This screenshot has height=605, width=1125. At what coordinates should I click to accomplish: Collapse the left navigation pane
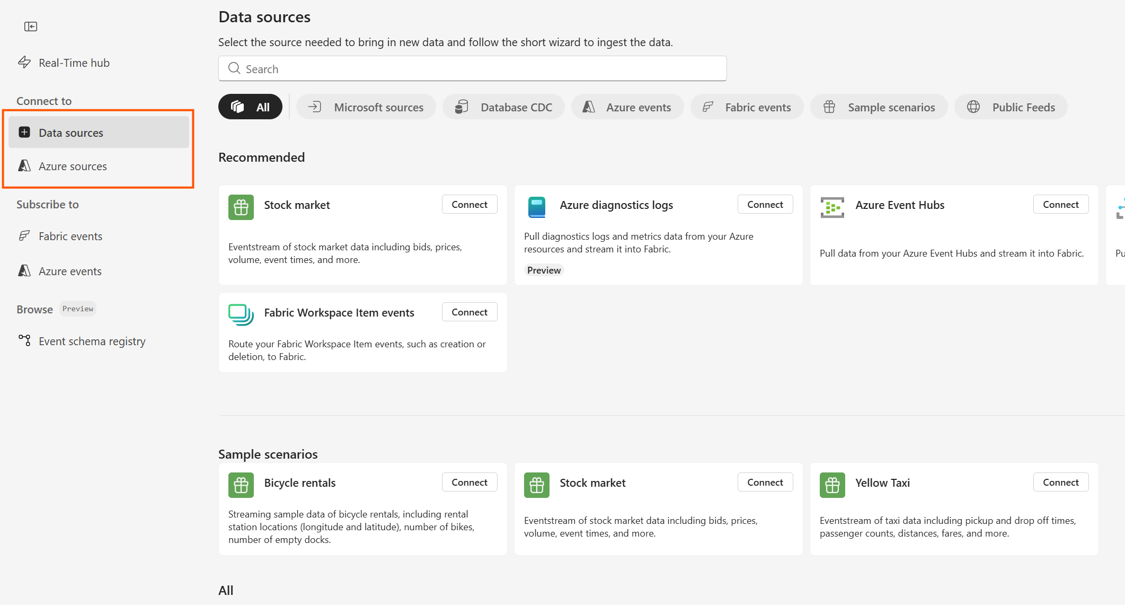coord(30,26)
